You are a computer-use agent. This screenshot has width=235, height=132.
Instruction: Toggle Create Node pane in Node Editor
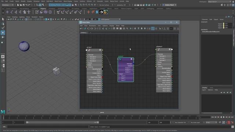(x=81, y=29)
